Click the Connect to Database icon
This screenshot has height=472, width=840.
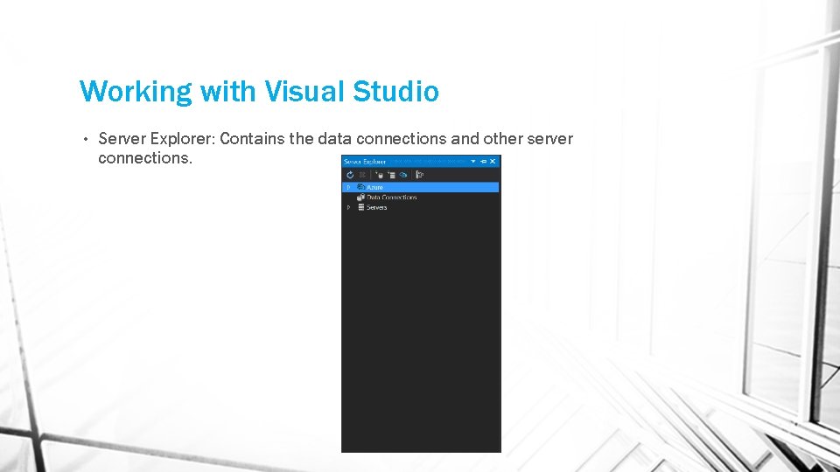379,175
